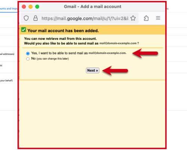Bookmark this page with the star icon
This screenshot has height=150, width=187.
point(133,18)
